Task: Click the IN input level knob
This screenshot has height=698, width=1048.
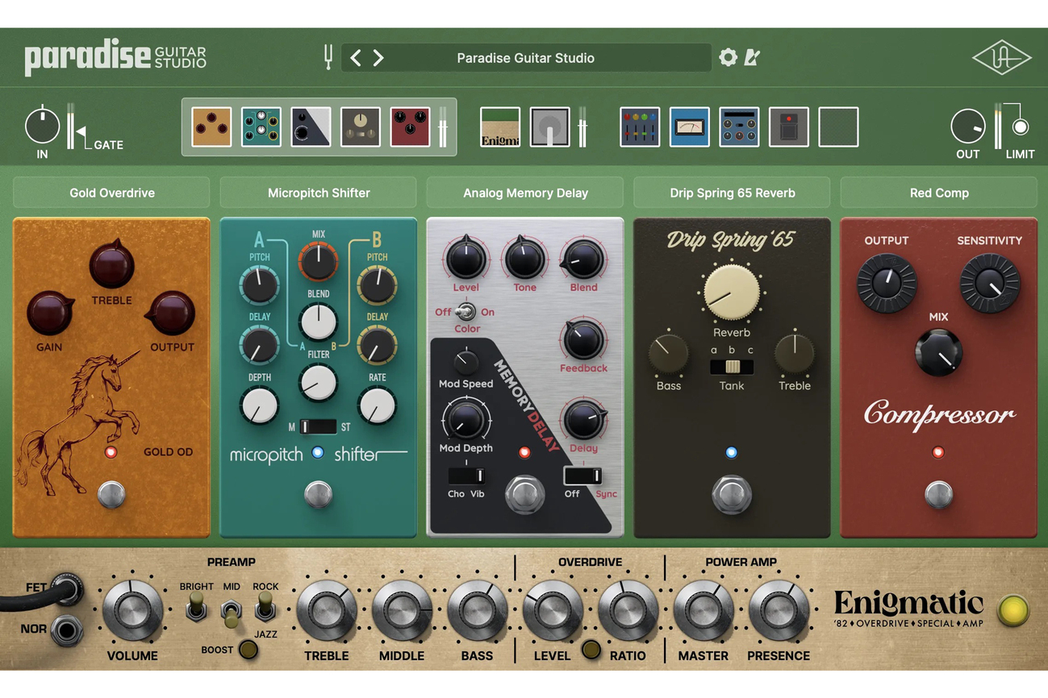Action: pyautogui.click(x=42, y=127)
